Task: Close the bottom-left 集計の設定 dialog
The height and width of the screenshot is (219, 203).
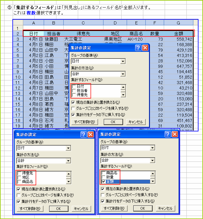Action: [x=90, y=134]
